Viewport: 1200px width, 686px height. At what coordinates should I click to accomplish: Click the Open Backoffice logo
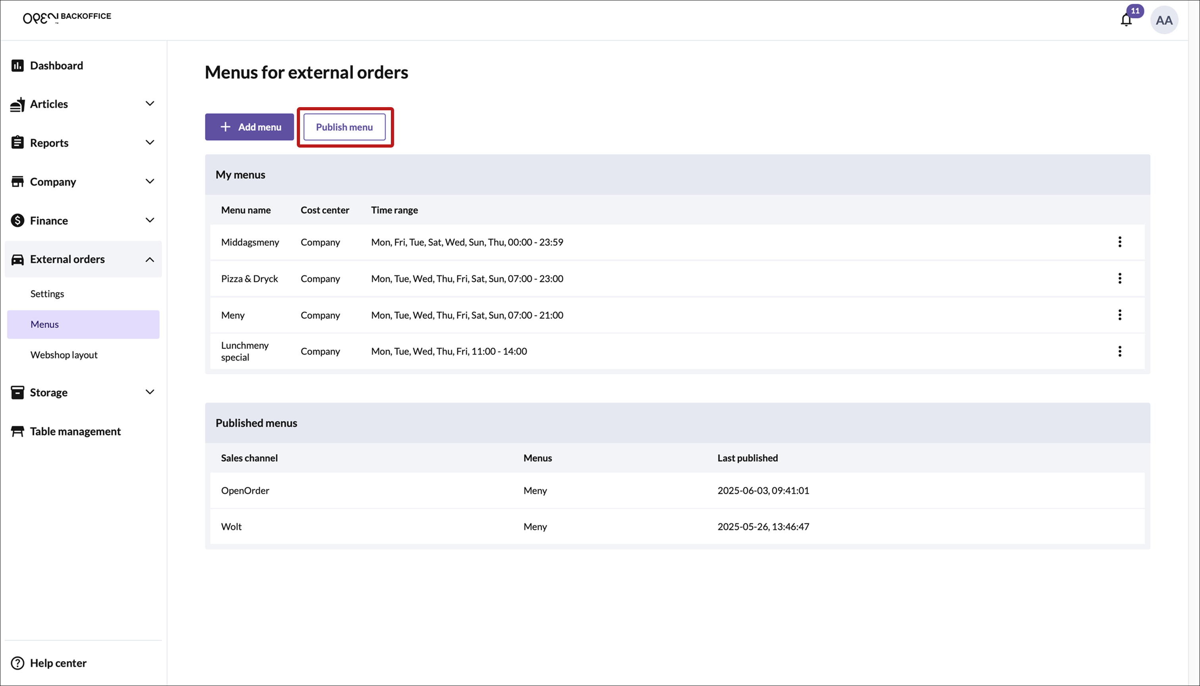click(67, 17)
